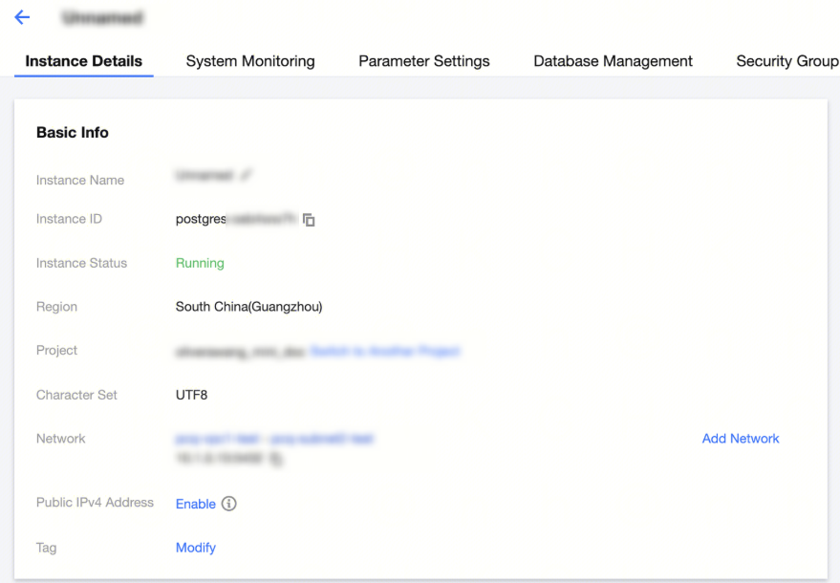Click the back arrow icon

22,18
